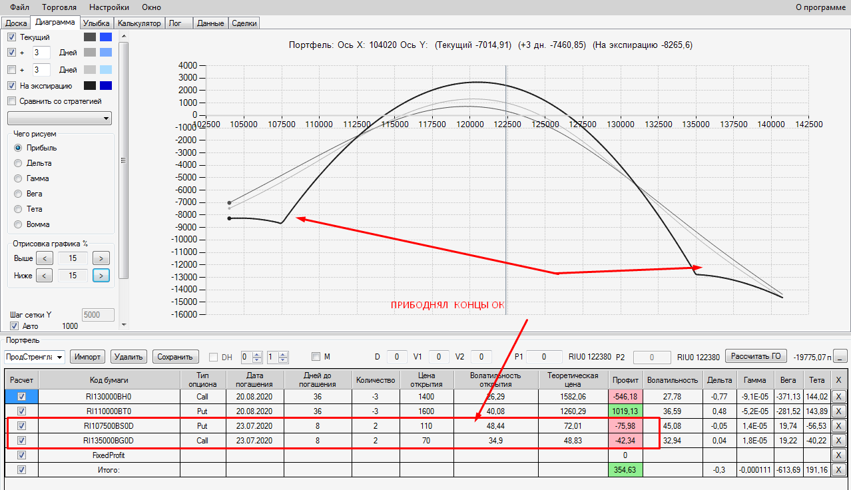Switch to the Сделки tab
This screenshot has height=490, width=851.
click(x=244, y=23)
